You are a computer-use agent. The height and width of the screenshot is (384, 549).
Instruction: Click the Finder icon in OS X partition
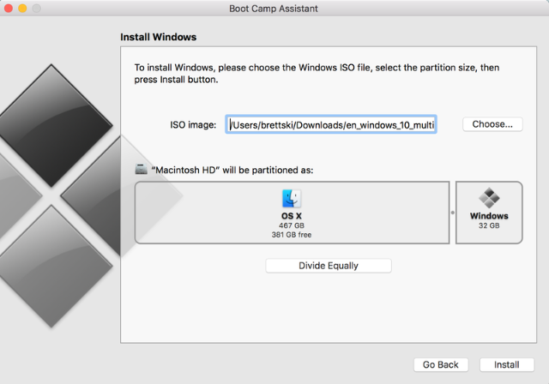point(292,198)
